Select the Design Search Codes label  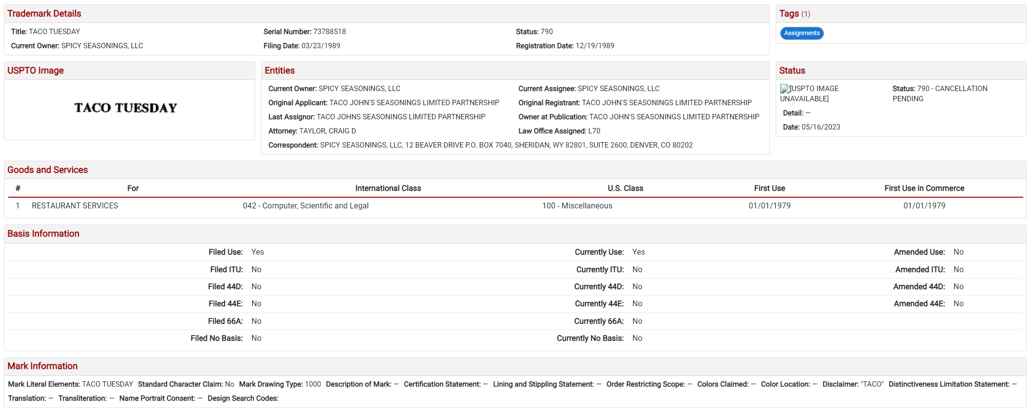tap(243, 399)
